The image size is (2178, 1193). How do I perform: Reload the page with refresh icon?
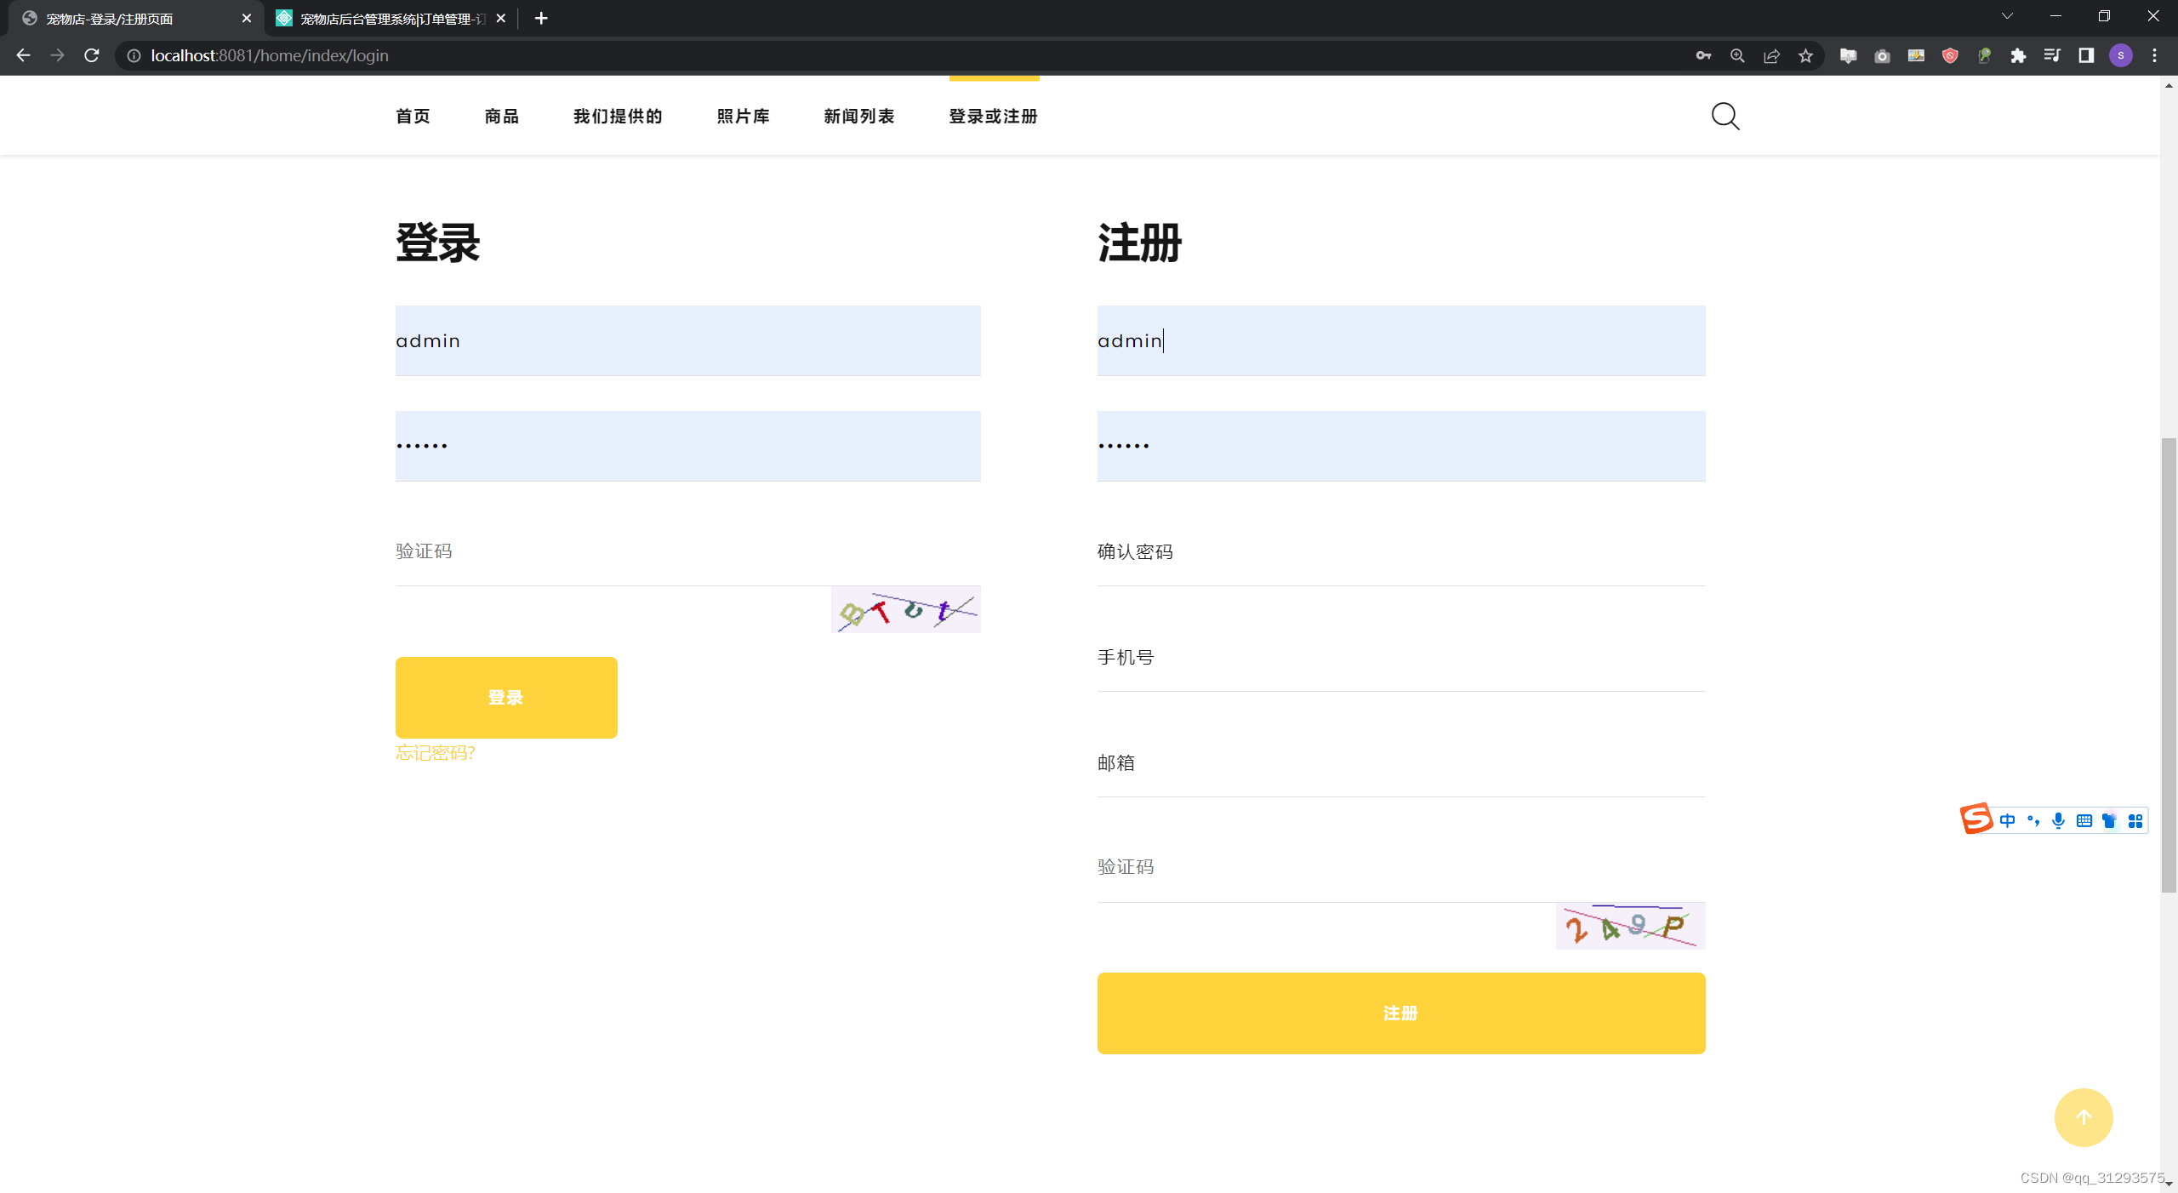click(92, 55)
